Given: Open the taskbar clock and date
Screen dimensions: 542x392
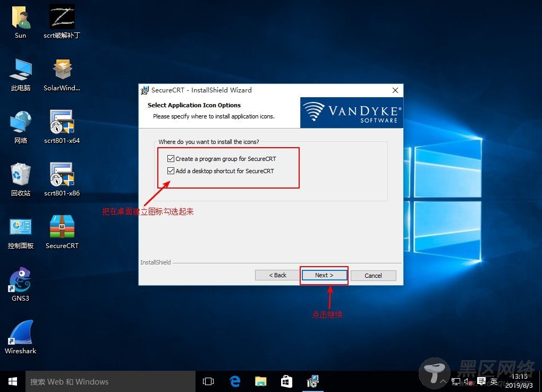Looking at the screenshot, I should tap(519, 381).
